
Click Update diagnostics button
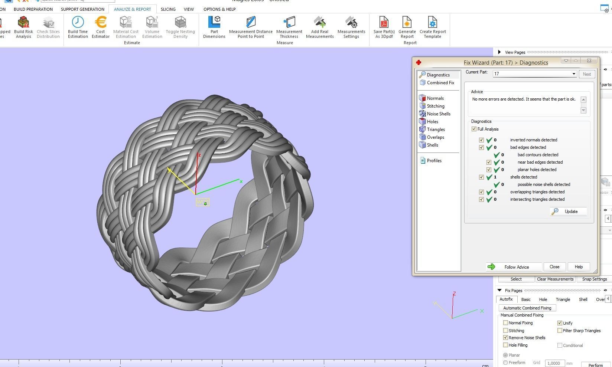click(568, 212)
